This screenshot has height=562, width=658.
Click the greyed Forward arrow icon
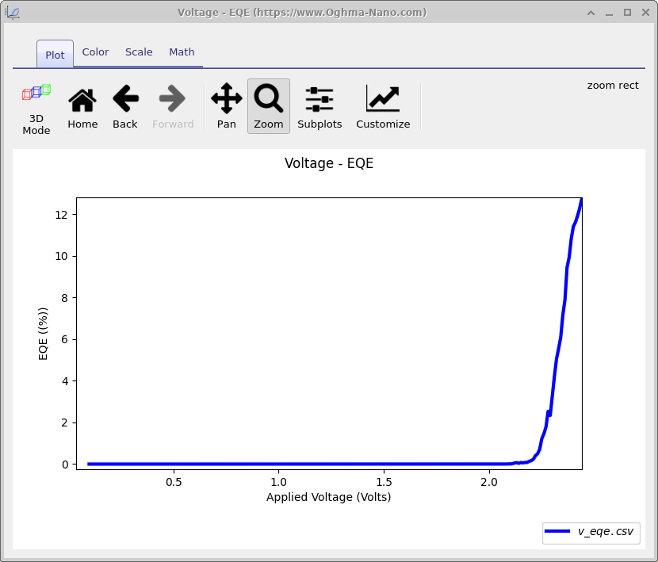click(172, 105)
